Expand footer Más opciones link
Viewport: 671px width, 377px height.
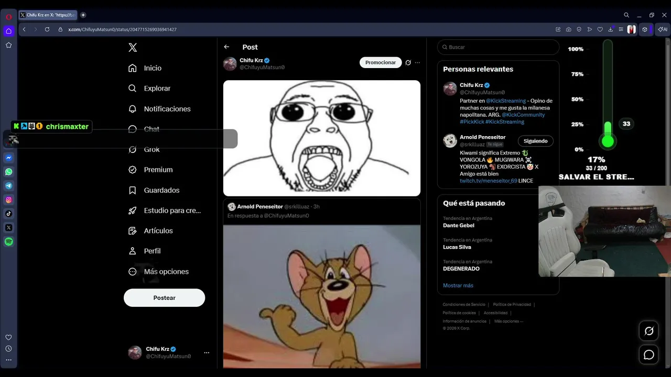508,321
